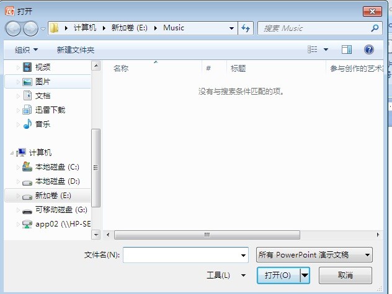Select 计算机 in the navigation tree
The image size is (392, 294).
(x=40, y=152)
